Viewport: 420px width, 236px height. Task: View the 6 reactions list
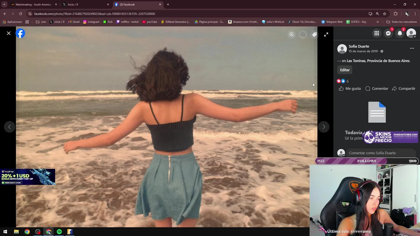coord(343,81)
